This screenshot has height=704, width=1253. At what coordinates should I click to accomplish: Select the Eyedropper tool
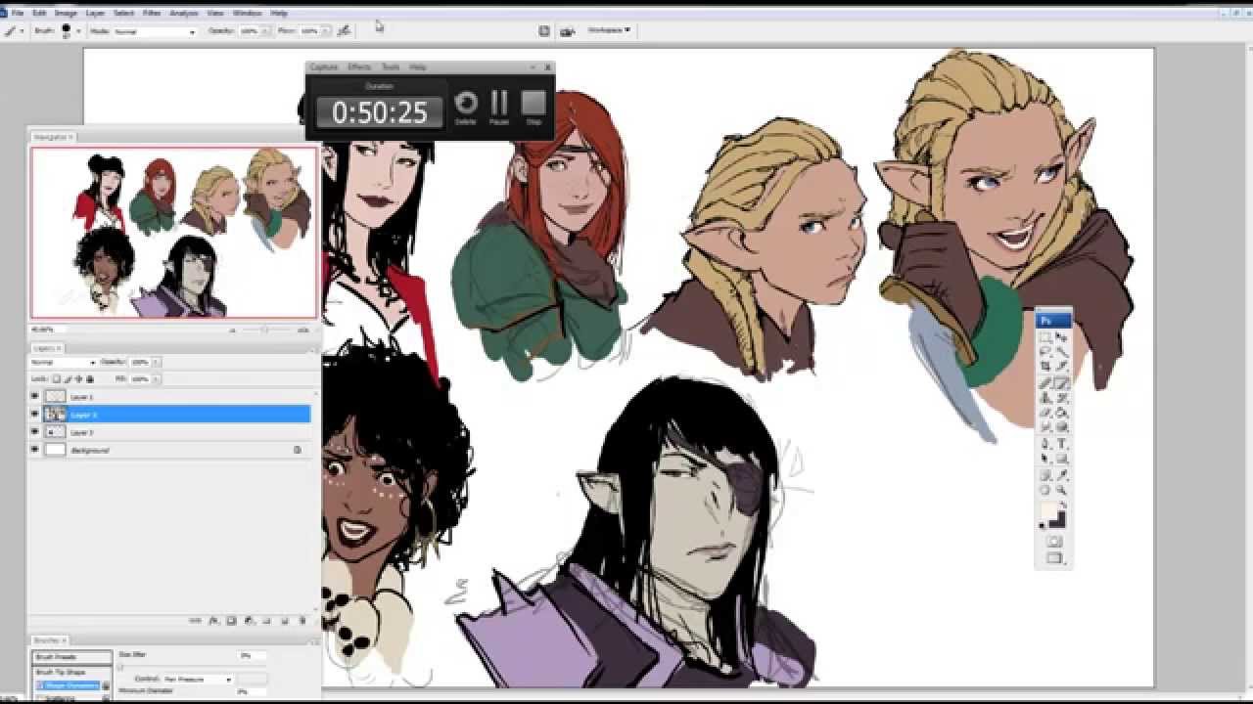point(1063,474)
